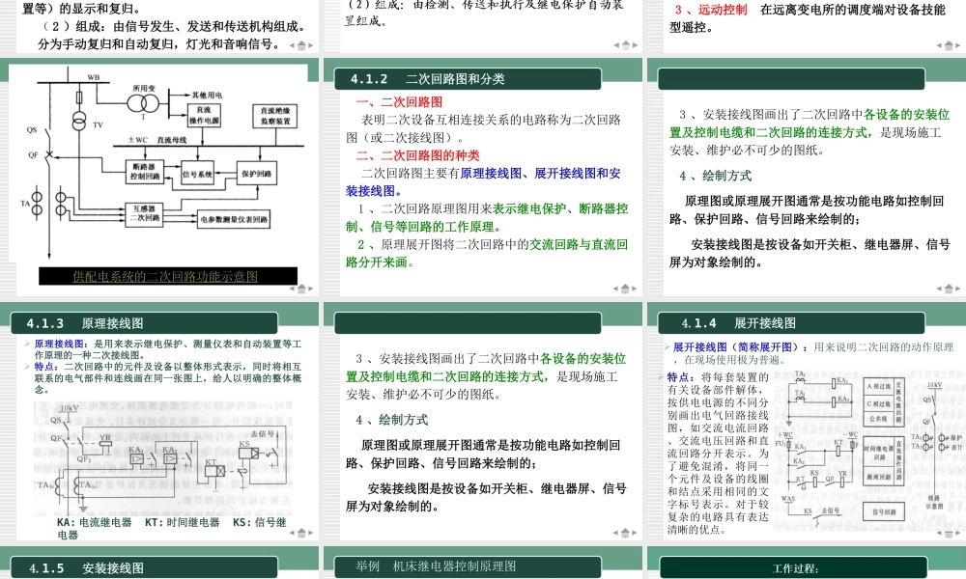
Task: Click the 直流绝缘监察装置 box in the diagram
Action: coord(274,117)
